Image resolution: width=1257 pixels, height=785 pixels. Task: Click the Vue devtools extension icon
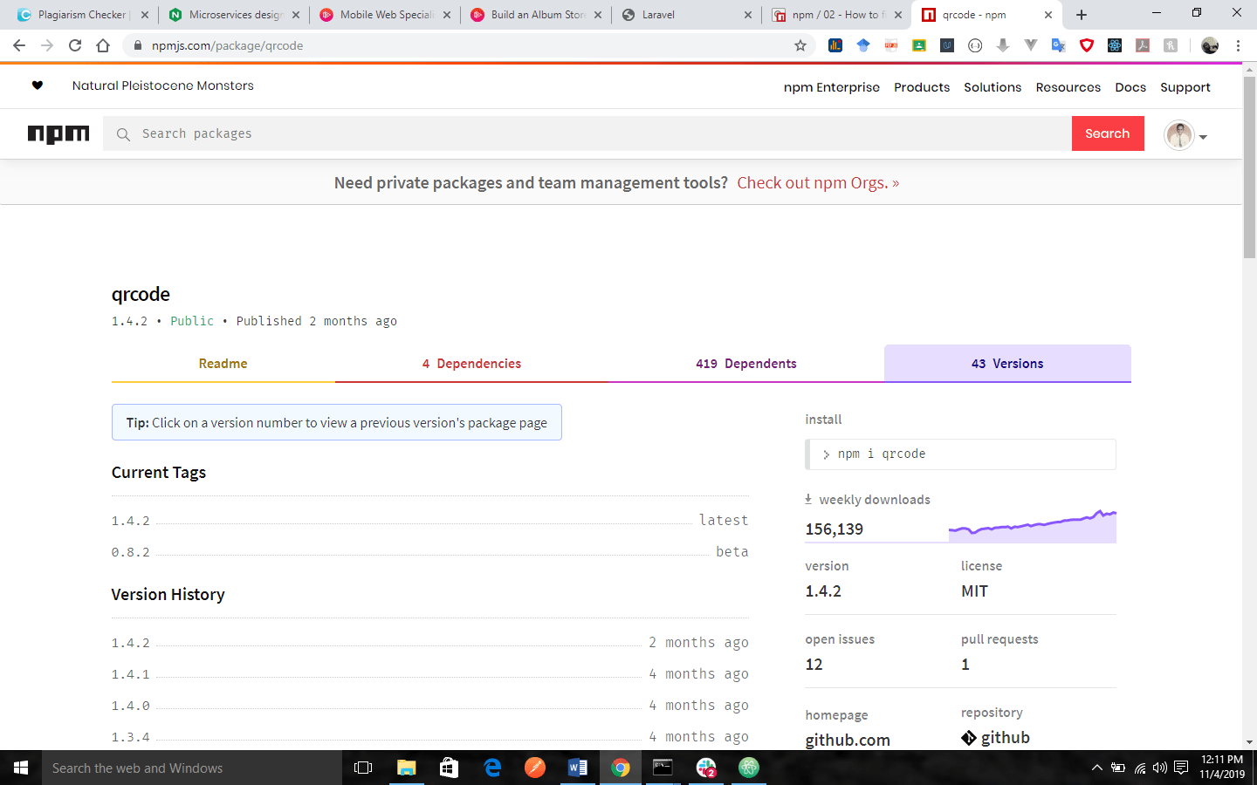[x=1031, y=45]
